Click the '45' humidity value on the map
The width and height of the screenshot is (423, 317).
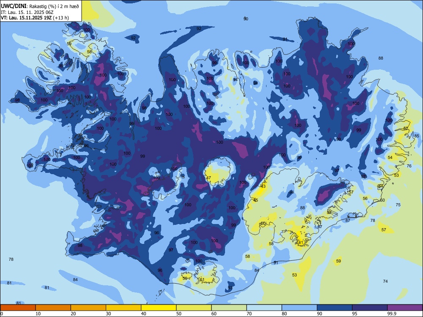(x=255, y=200)
